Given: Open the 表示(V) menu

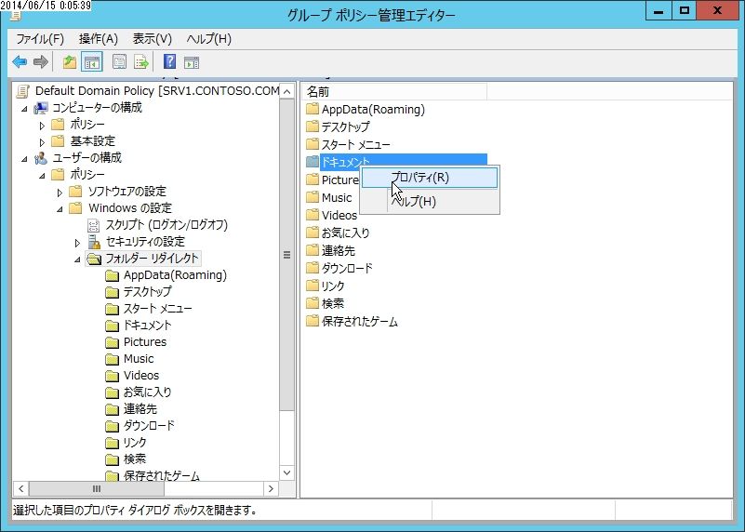Looking at the screenshot, I should [x=152, y=39].
